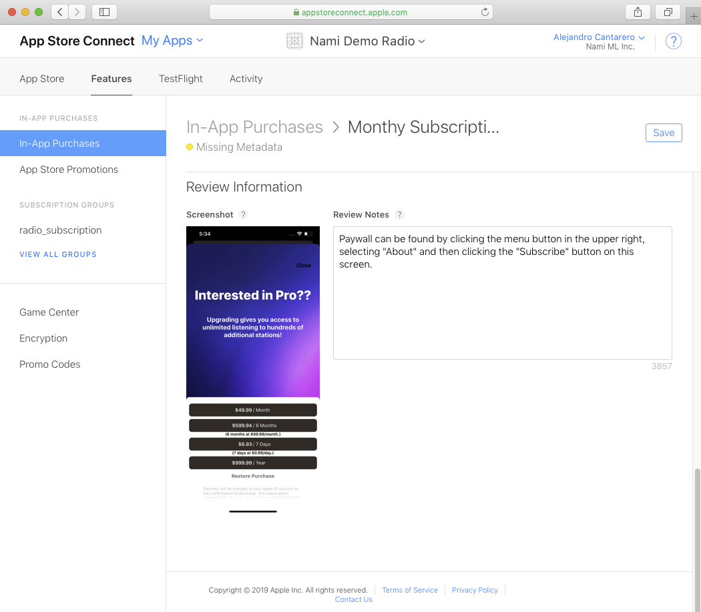Open the Safari share menu
The height and width of the screenshot is (612, 701).
pos(638,12)
